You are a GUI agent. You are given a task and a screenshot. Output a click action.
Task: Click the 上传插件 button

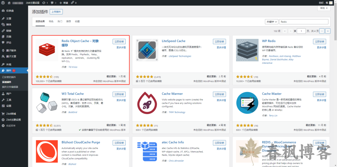[56, 12]
